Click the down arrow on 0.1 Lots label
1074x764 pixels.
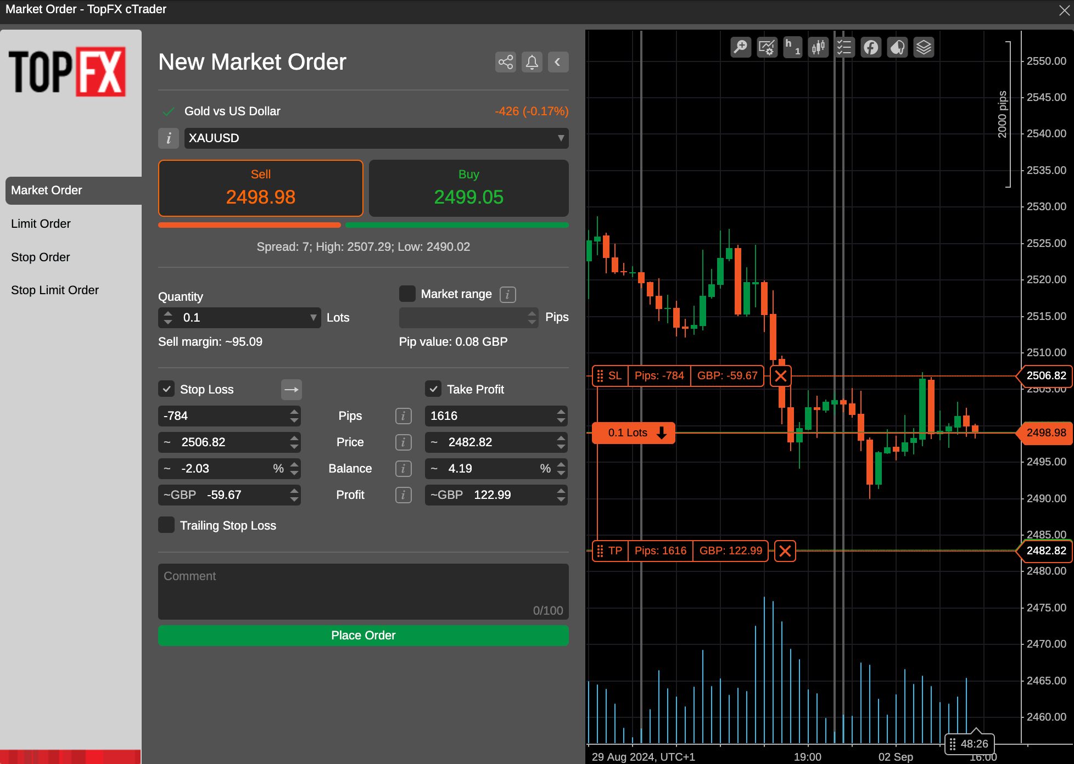point(662,432)
